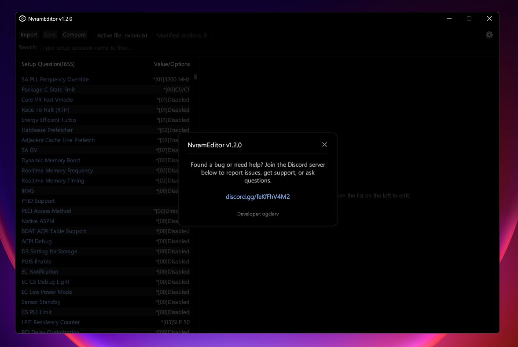
Task: Minimize the NvramEditor window
Action: [x=449, y=18]
